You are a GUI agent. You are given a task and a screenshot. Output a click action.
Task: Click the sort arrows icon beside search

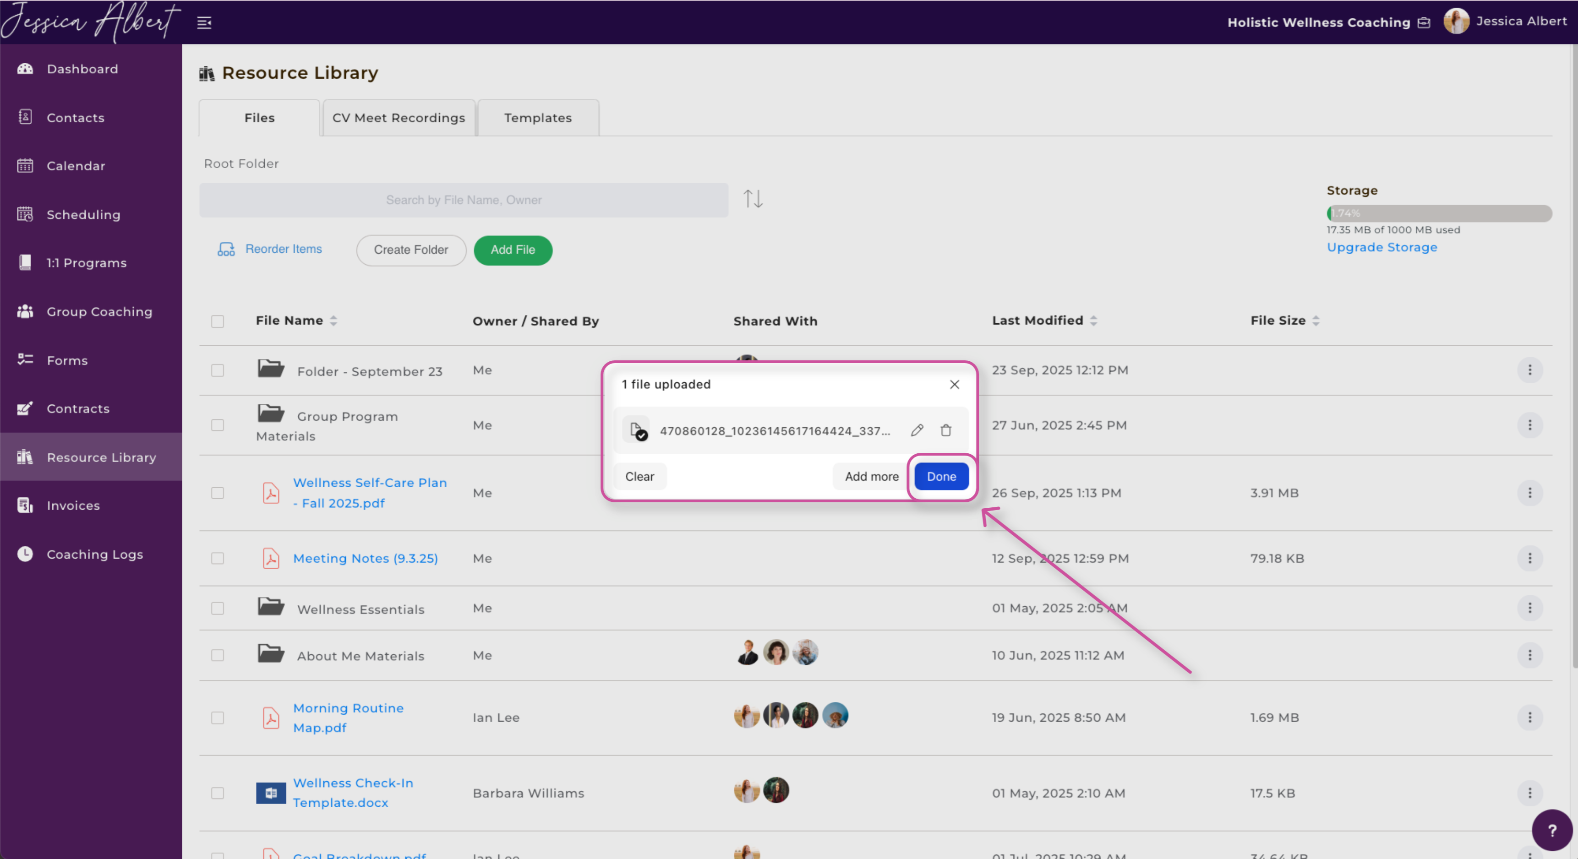pos(753,199)
